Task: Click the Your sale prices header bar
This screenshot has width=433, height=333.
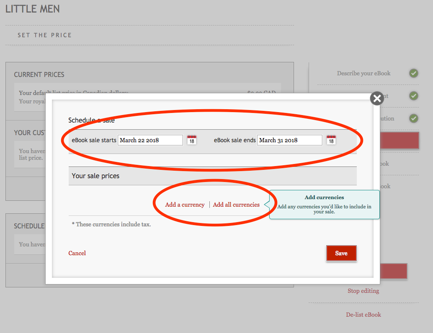Action: (x=212, y=176)
